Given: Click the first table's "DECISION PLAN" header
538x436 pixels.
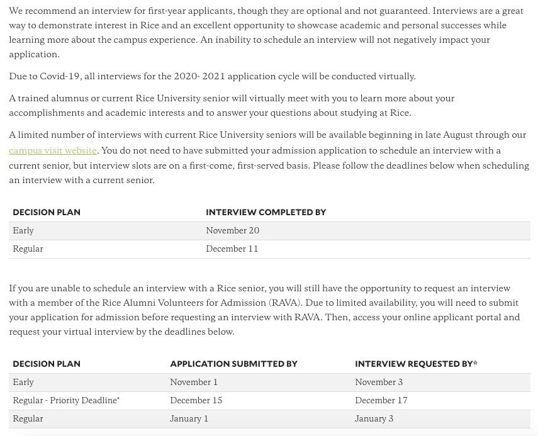Looking at the screenshot, I should click(47, 213).
